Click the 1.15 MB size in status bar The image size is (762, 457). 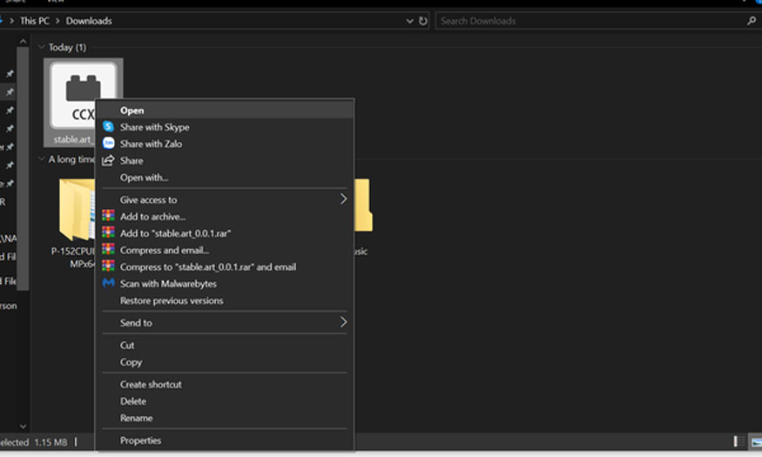tap(51, 442)
